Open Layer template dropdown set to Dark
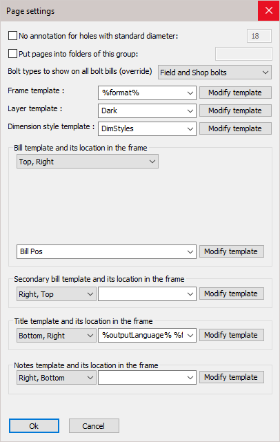Image resolution: width=280 pixels, height=442 pixels. [147, 110]
